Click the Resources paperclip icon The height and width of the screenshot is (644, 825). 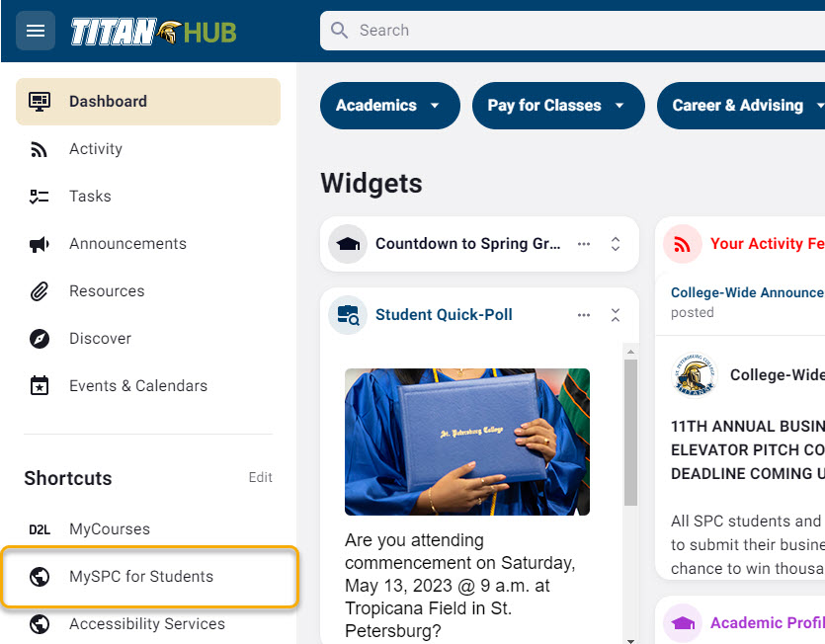click(40, 290)
